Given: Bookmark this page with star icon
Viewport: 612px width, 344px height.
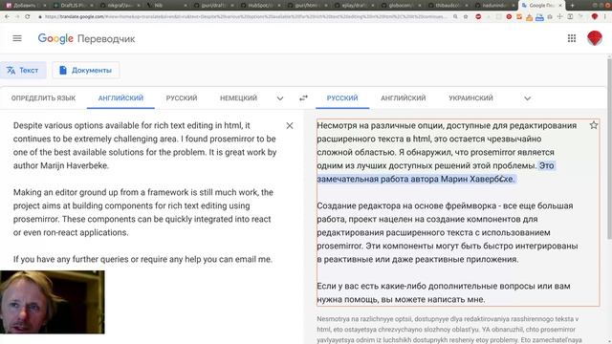Looking at the screenshot, I should pos(466,17).
